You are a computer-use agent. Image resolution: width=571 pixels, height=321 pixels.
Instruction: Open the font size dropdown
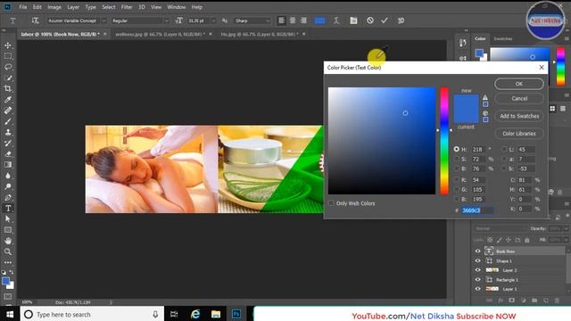point(213,21)
